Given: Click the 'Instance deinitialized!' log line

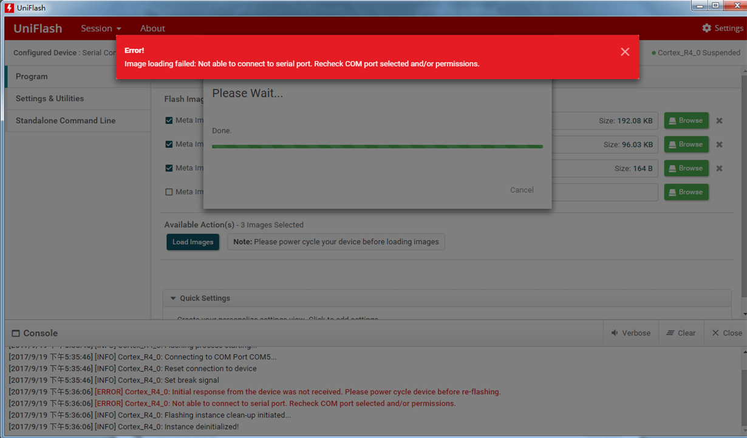Looking at the screenshot, I should tap(123, 426).
